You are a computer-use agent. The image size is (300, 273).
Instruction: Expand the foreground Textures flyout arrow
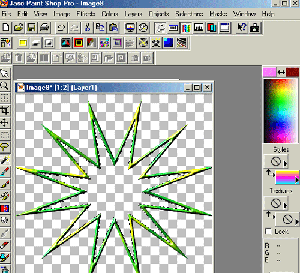click(286, 205)
